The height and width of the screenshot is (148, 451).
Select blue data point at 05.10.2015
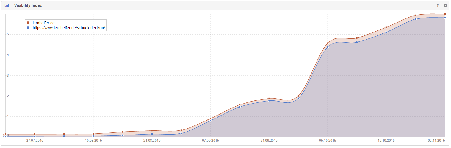coord(328,47)
